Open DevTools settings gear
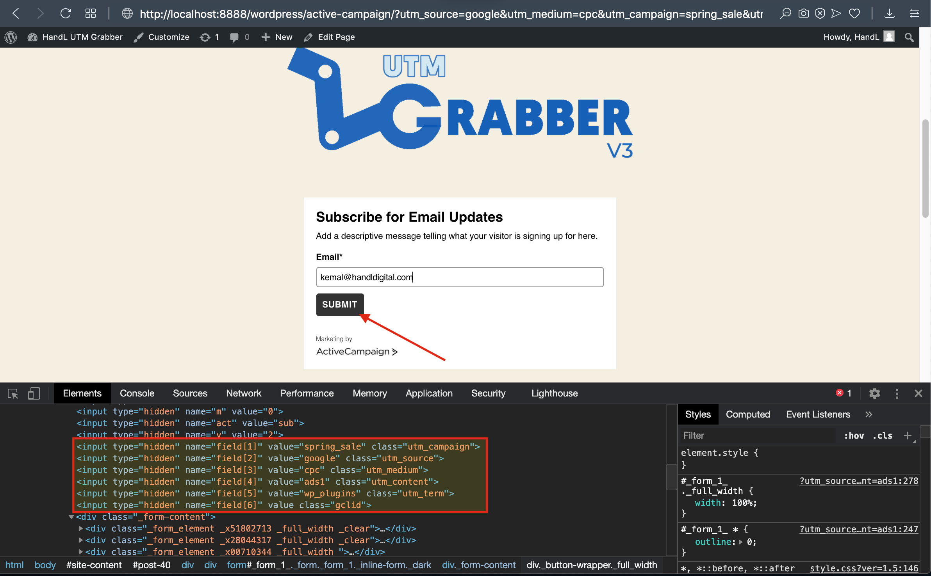Screen dimensions: 931x576 (874, 393)
